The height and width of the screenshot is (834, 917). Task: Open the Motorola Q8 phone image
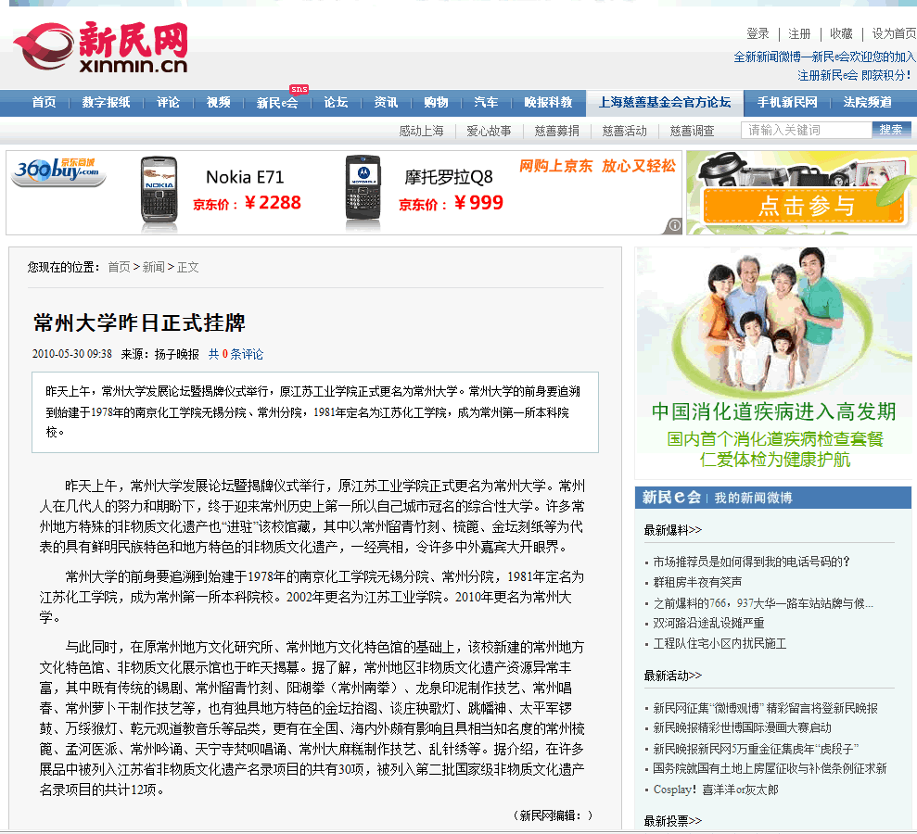tap(363, 193)
